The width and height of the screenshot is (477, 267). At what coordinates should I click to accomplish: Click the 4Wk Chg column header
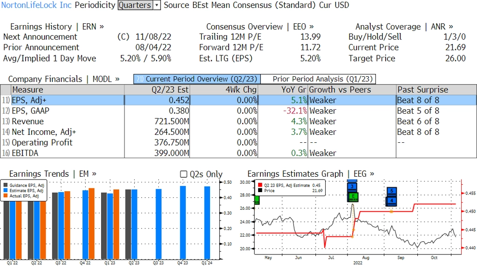(x=224, y=90)
